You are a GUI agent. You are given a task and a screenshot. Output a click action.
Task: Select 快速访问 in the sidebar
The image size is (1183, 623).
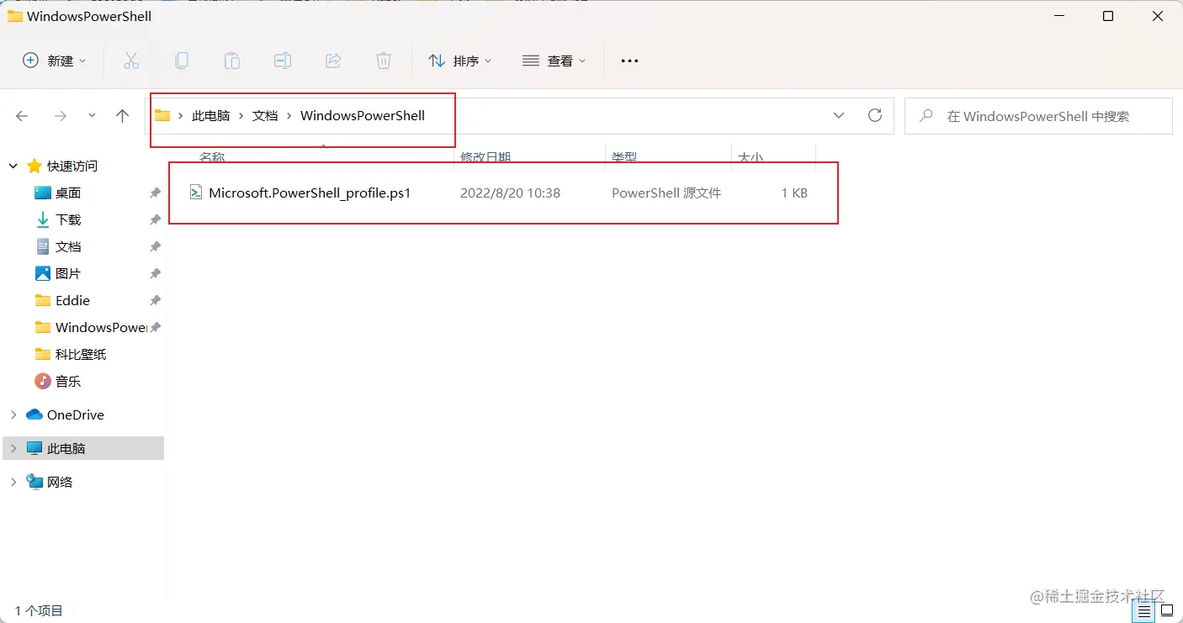(x=72, y=166)
